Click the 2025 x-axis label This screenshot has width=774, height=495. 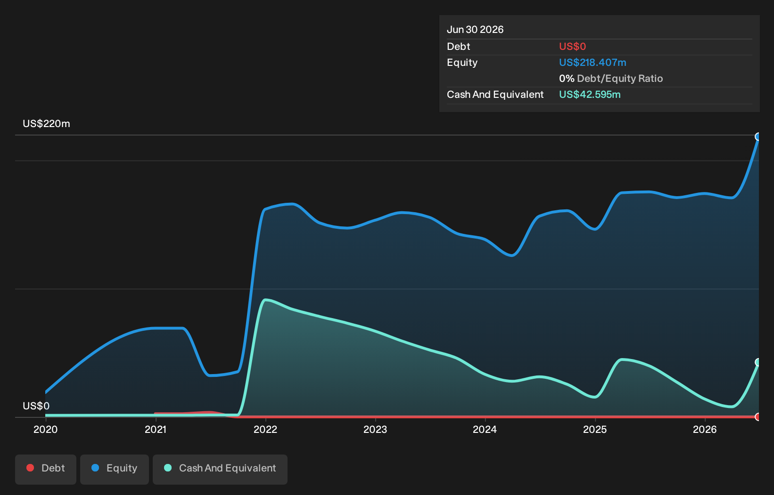coord(595,429)
